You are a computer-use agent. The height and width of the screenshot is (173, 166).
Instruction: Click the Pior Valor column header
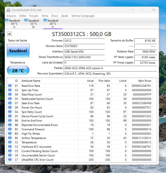pyautogui.click(x=103, y=81)
